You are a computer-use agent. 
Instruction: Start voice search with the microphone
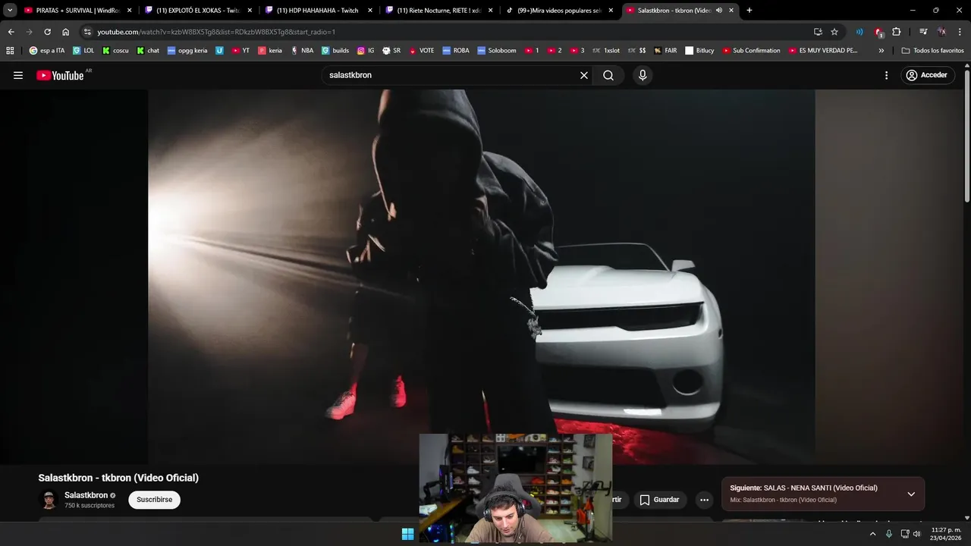click(643, 75)
